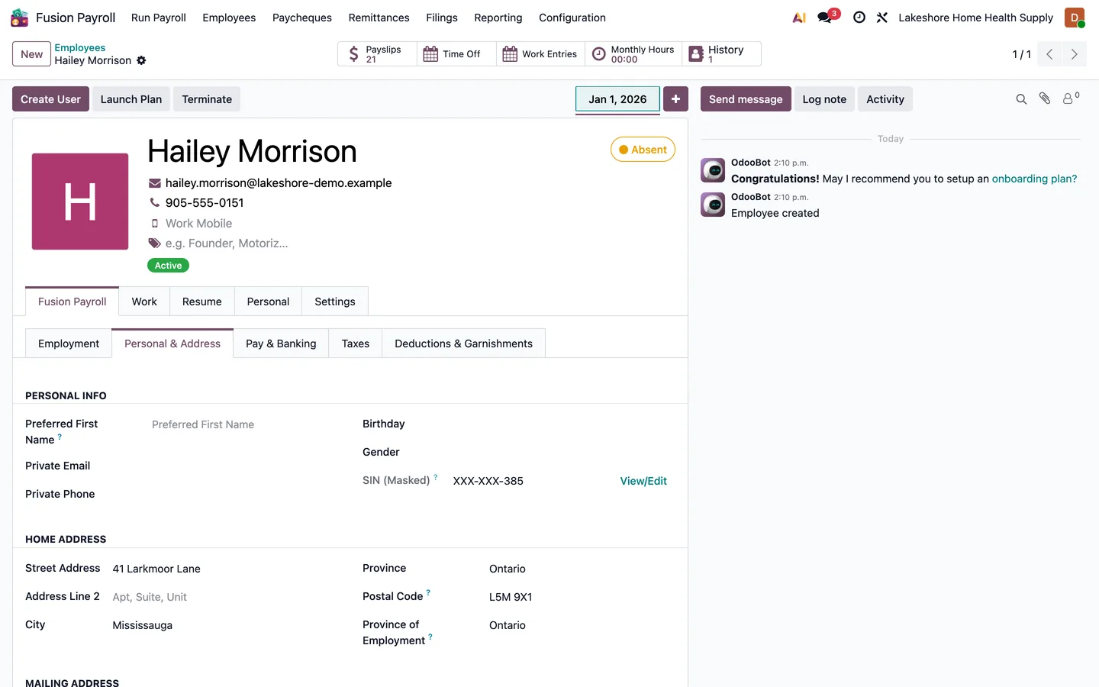
Task: Click Send message in chatter
Action: point(746,99)
